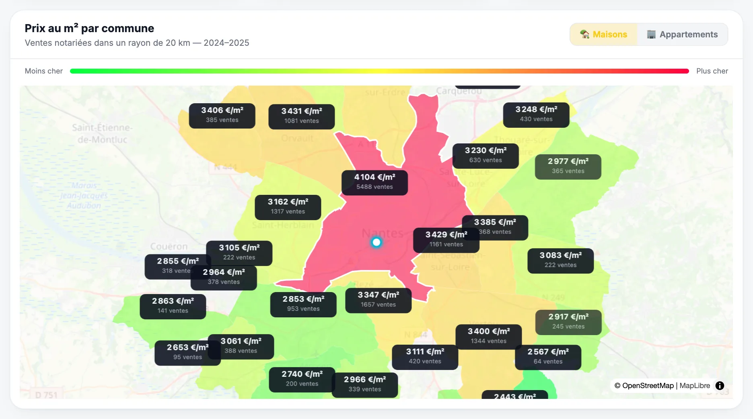The height and width of the screenshot is (419, 753).
Task: Select the 3 347 €/m² 1657 ventes label
Action: point(378,300)
